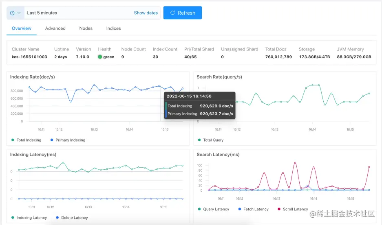Open the clock quick time-range dropdown
Image resolution: width=382 pixels, height=225 pixels.
coord(15,13)
